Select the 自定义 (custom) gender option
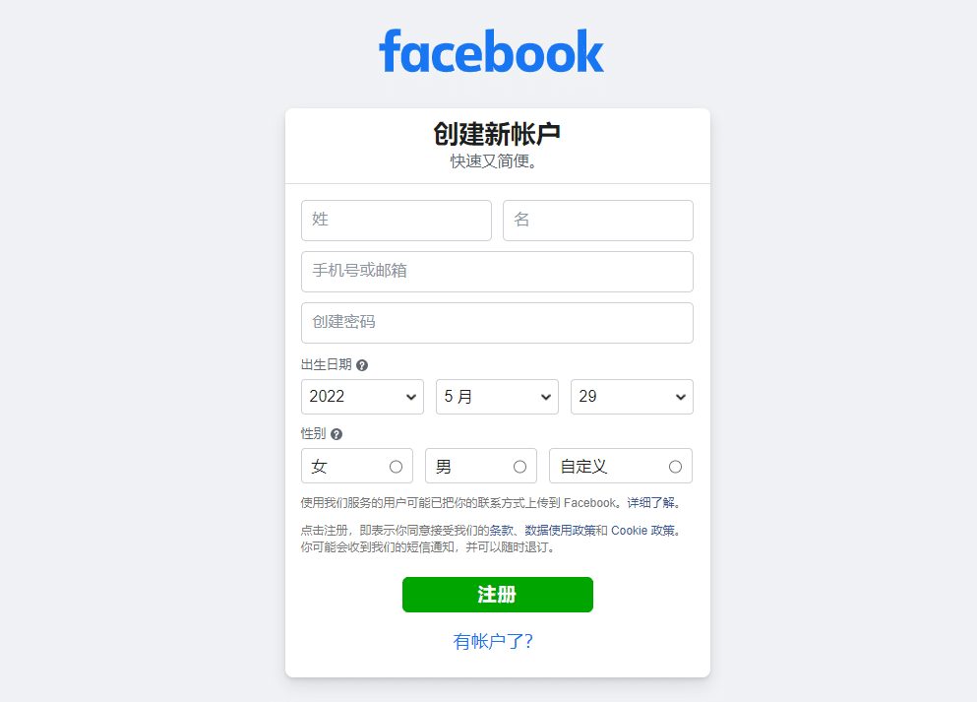The height and width of the screenshot is (702, 977). click(675, 467)
